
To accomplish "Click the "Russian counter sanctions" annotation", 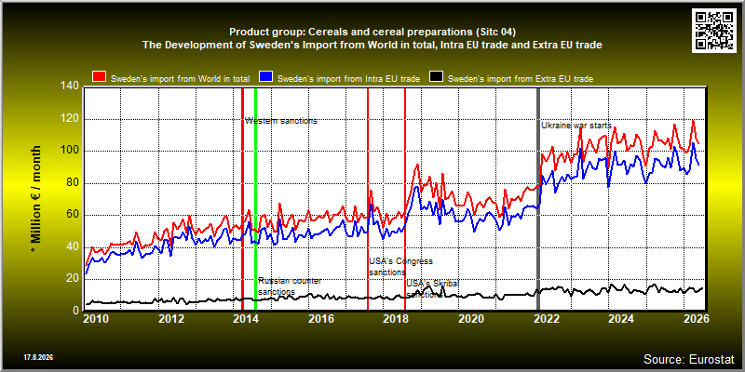I will [x=290, y=286].
